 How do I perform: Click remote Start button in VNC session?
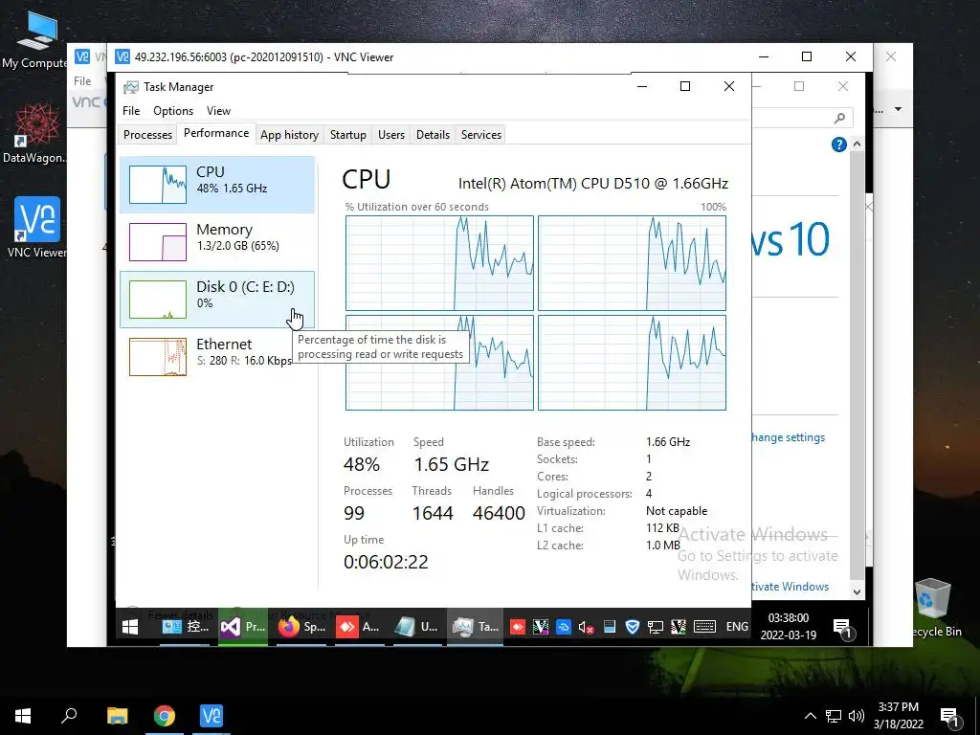click(x=130, y=626)
